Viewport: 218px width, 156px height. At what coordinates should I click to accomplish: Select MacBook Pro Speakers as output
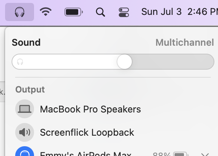pyautogui.click(x=90, y=109)
